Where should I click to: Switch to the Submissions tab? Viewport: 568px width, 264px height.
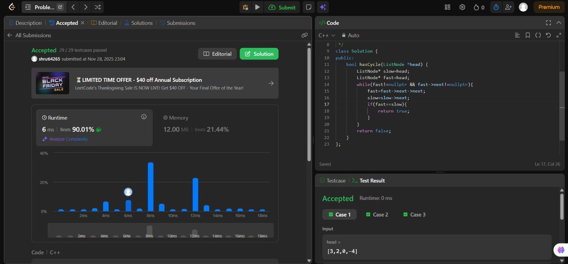[177, 23]
